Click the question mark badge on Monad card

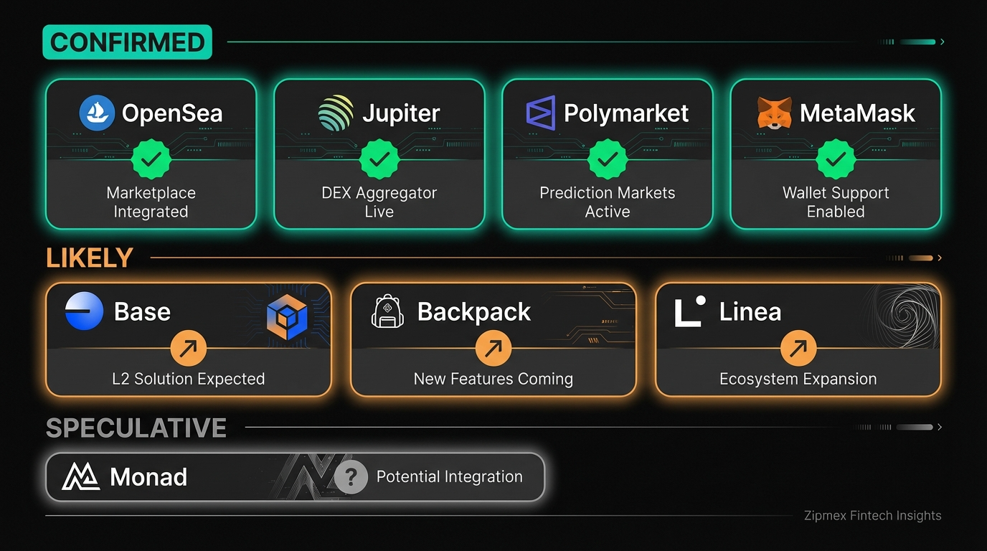tap(351, 477)
